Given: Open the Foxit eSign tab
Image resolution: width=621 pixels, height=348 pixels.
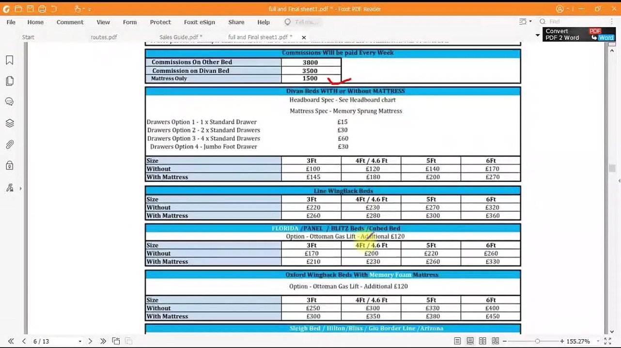Looking at the screenshot, I should [x=200, y=22].
